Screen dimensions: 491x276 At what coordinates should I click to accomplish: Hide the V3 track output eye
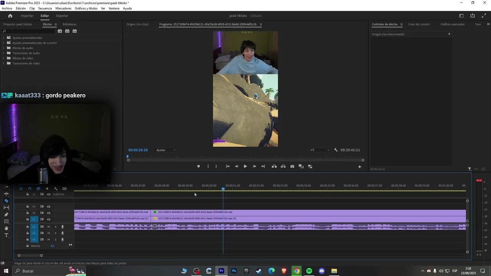pos(49,207)
